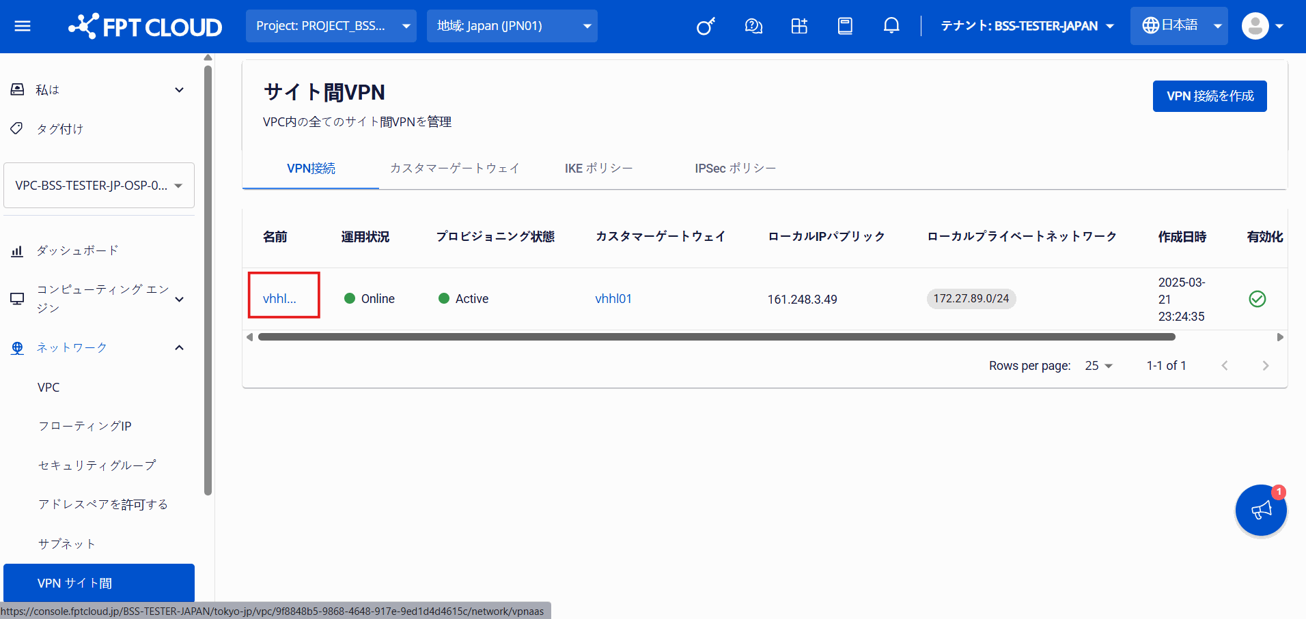The image size is (1306, 619).
Task: Click the table scroll-right arrow
Action: pyautogui.click(x=1280, y=337)
